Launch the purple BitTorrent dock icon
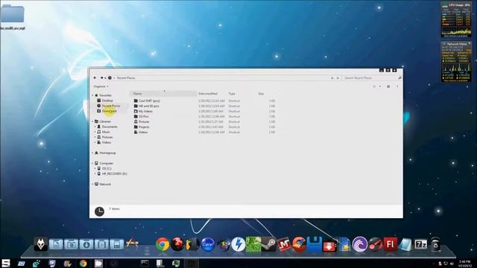This screenshot has width=477, height=268. tap(359, 244)
